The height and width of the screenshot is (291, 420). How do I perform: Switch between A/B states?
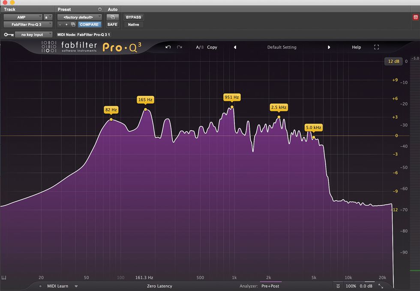(x=198, y=47)
